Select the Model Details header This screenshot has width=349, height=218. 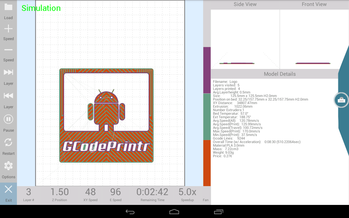click(x=280, y=74)
